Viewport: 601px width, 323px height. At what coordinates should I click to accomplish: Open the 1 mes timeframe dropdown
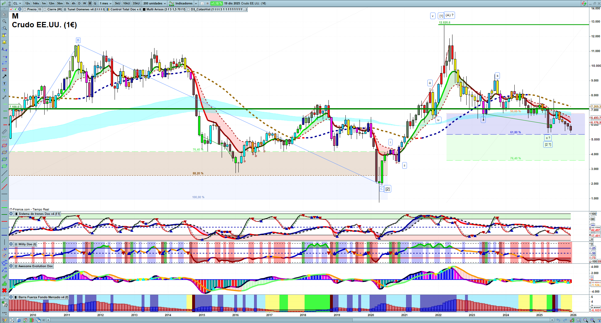pyautogui.click(x=106, y=3)
